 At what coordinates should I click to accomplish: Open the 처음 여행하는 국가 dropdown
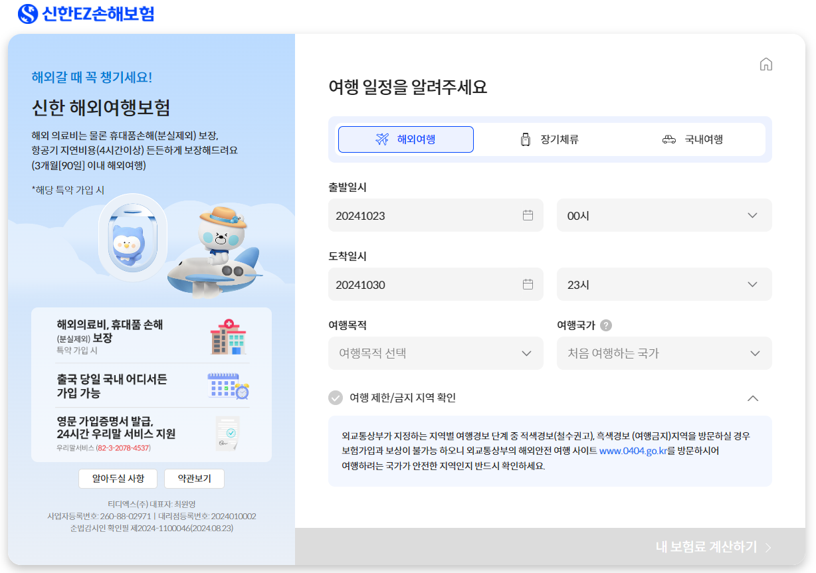(x=664, y=353)
